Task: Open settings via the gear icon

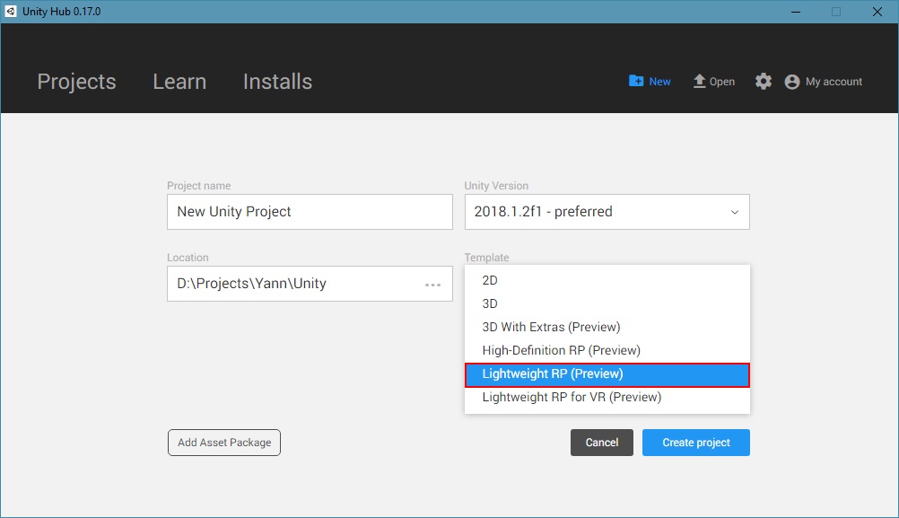Action: pyautogui.click(x=764, y=82)
